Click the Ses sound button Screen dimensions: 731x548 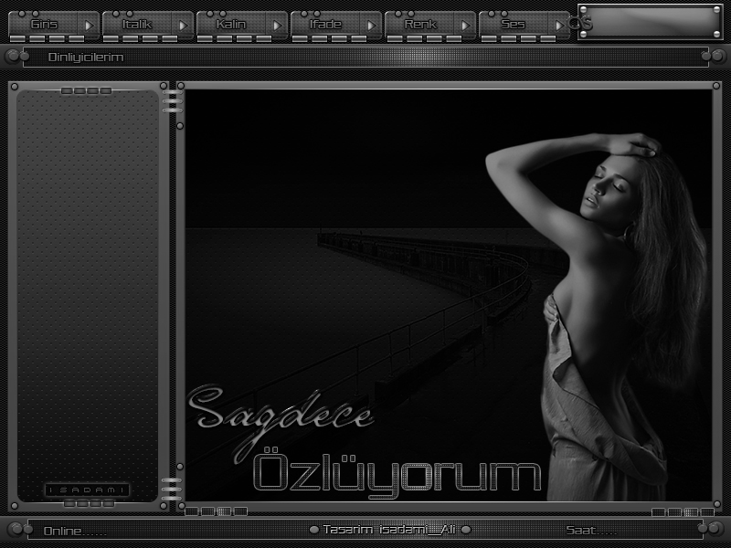pyautogui.click(x=514, y=25)
